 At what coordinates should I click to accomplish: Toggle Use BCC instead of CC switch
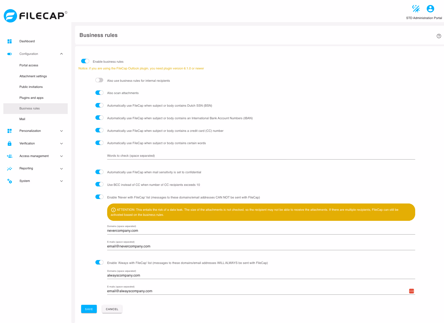[x=99, y=184]
